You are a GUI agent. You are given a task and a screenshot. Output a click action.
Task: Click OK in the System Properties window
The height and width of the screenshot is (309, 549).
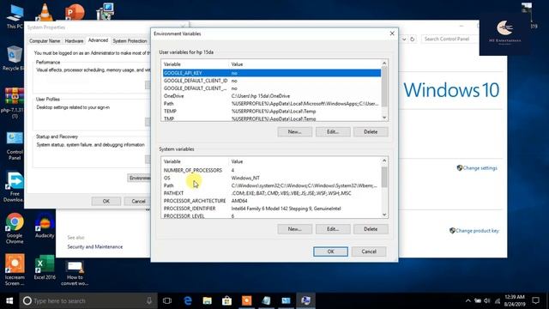point(106,201)
